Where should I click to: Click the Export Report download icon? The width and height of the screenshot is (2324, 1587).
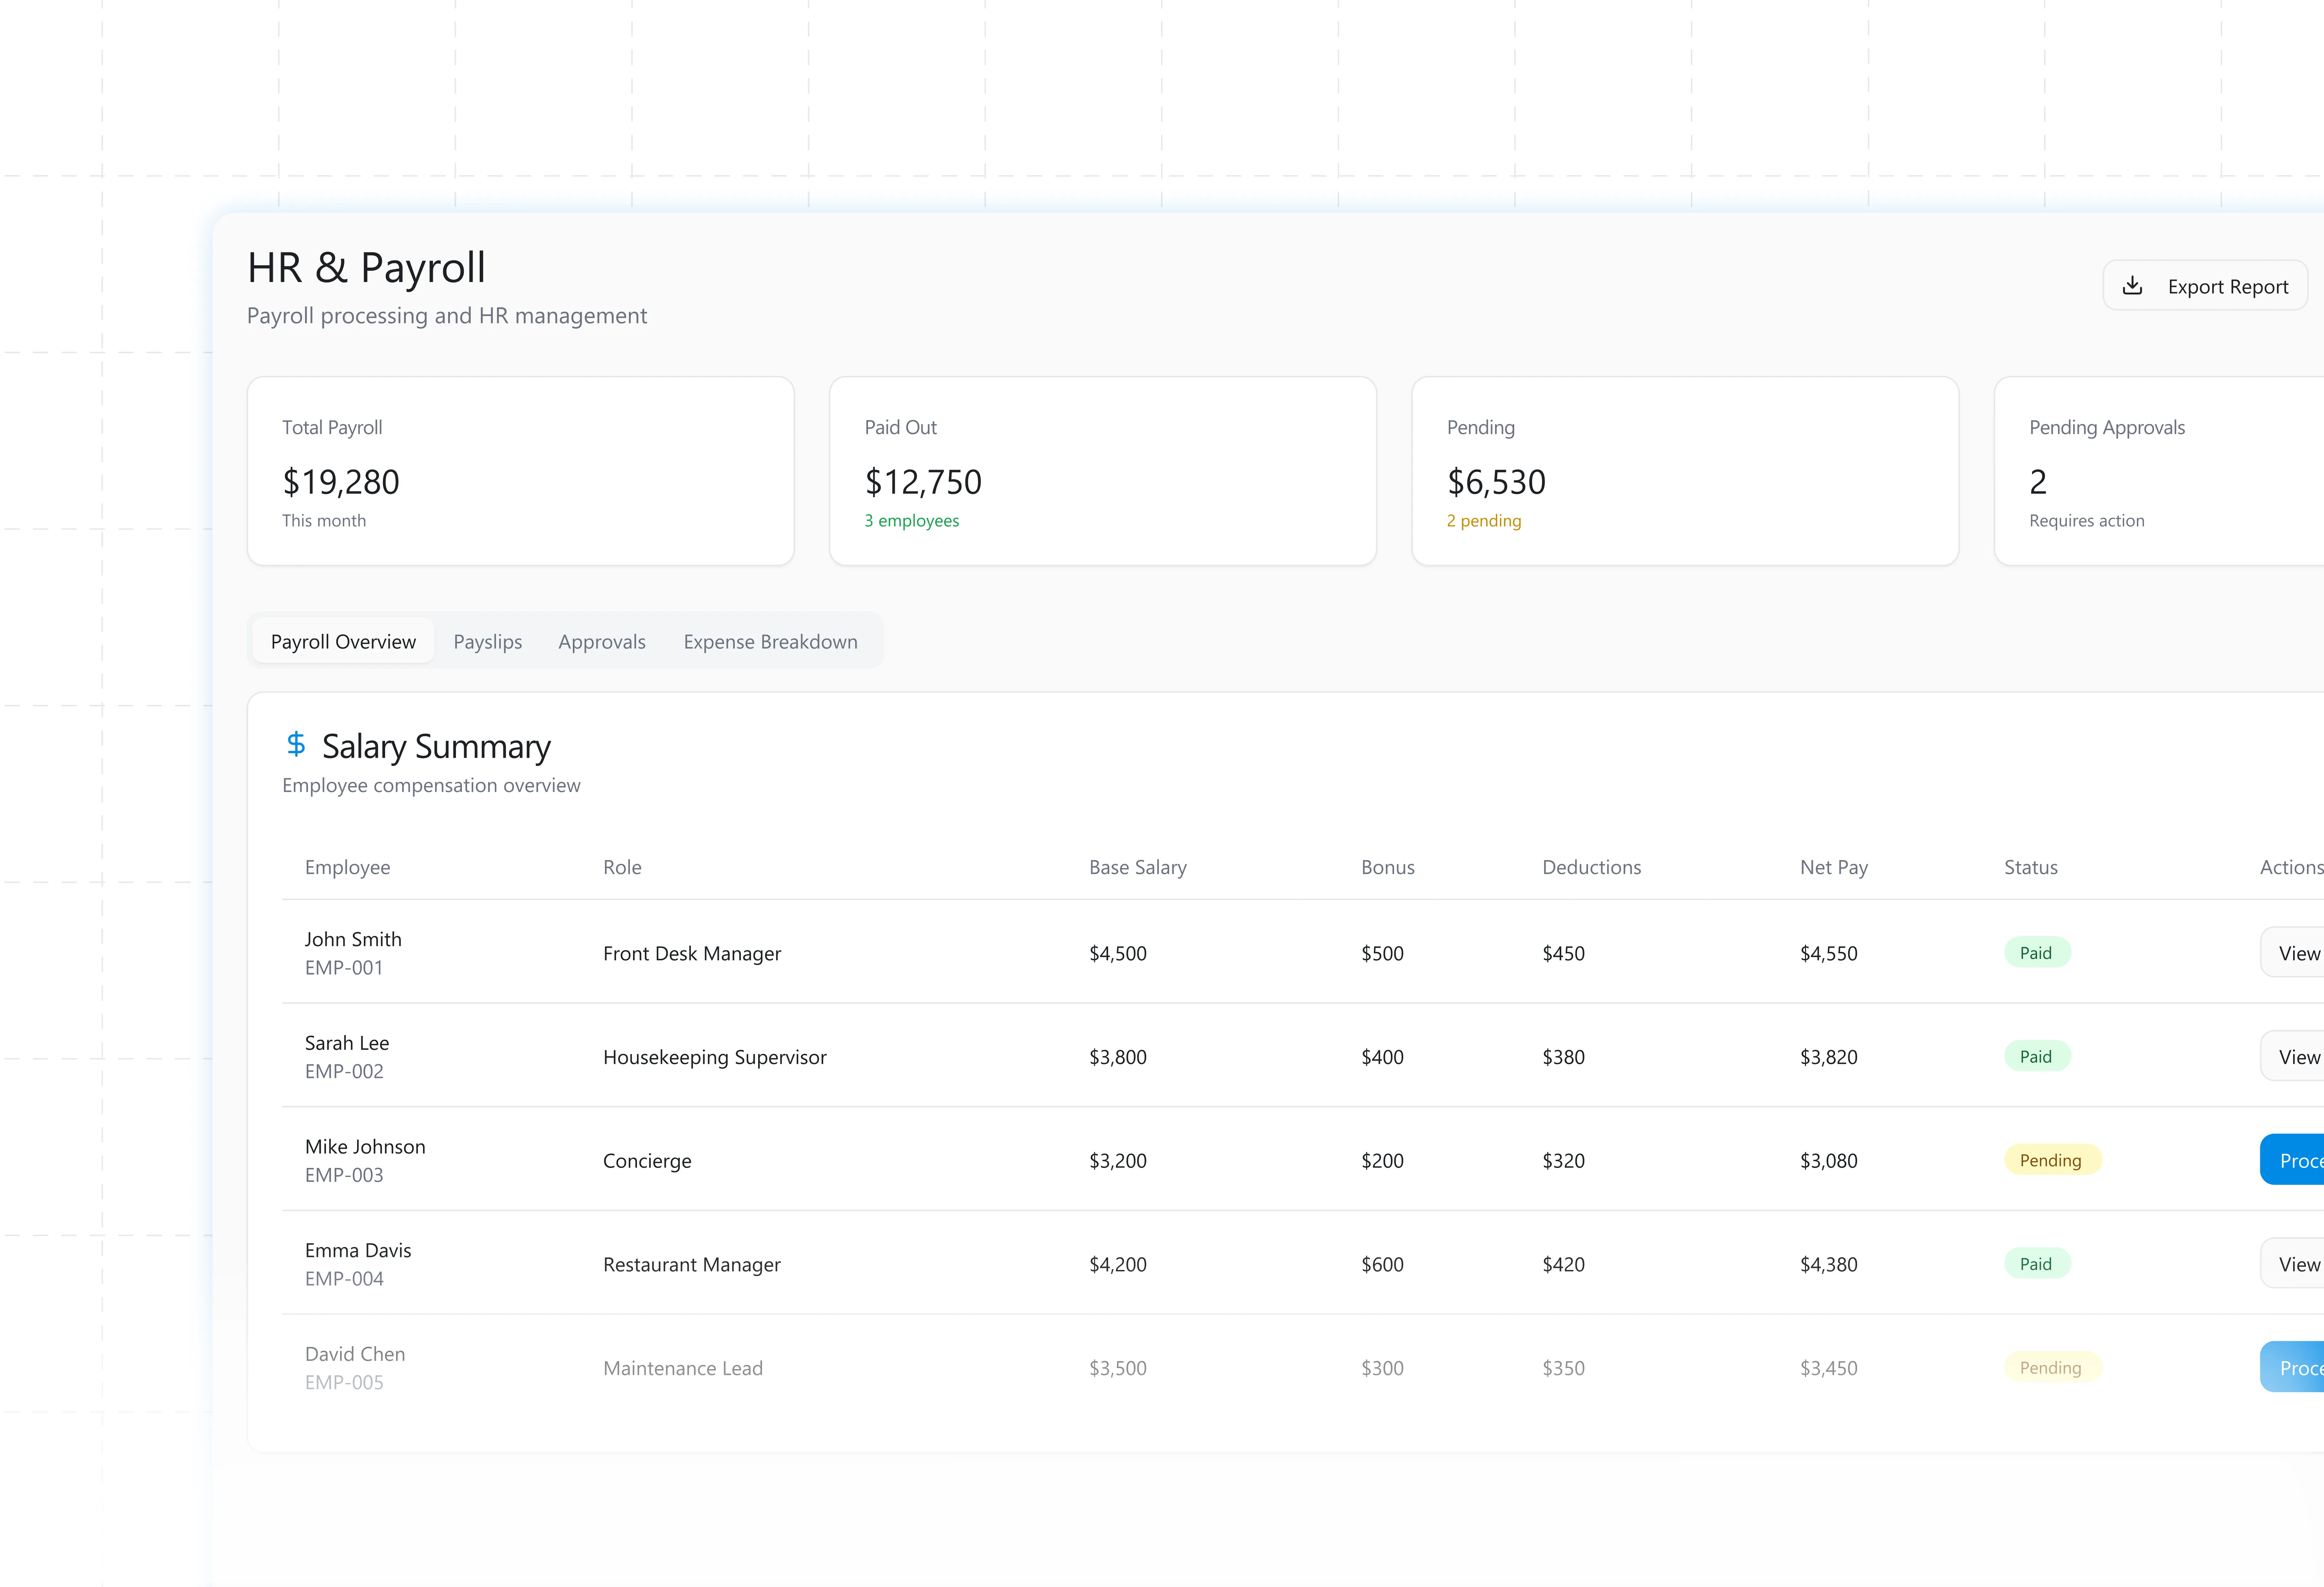[2132, 286]
